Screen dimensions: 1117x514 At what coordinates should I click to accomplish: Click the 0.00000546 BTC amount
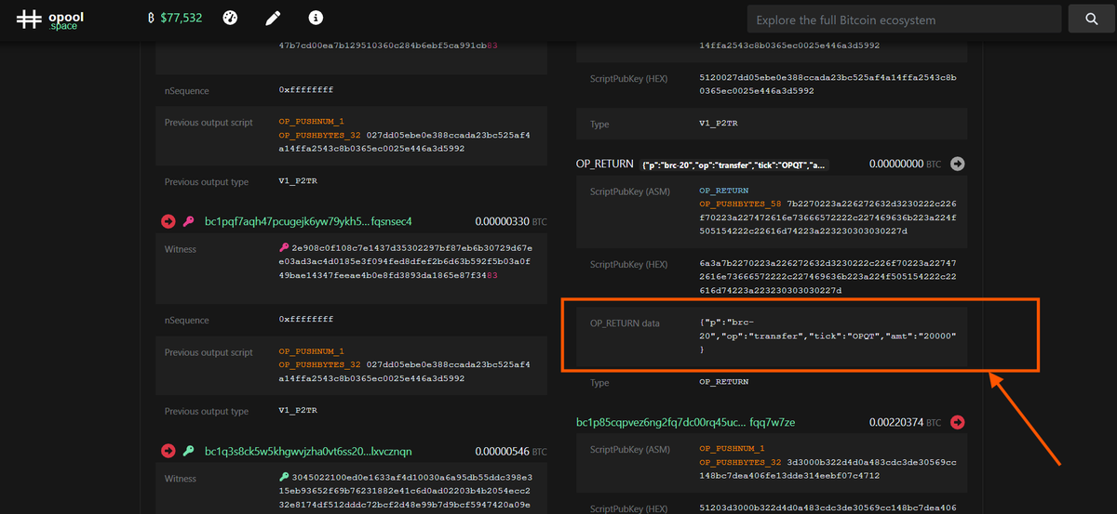[x=511, y=451]
